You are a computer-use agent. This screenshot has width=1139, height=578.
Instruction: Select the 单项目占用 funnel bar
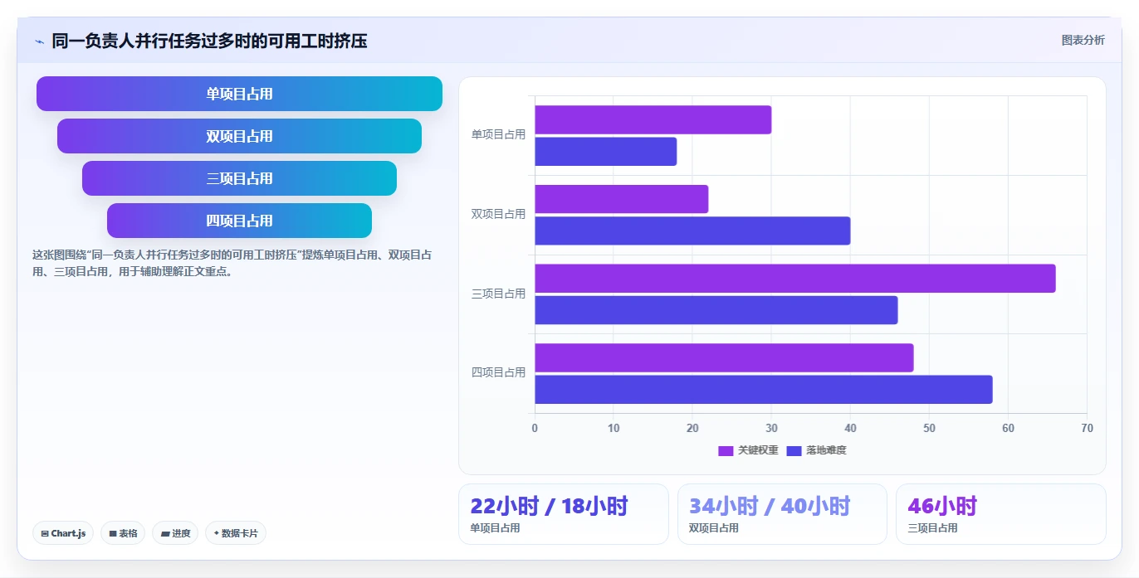239,94
